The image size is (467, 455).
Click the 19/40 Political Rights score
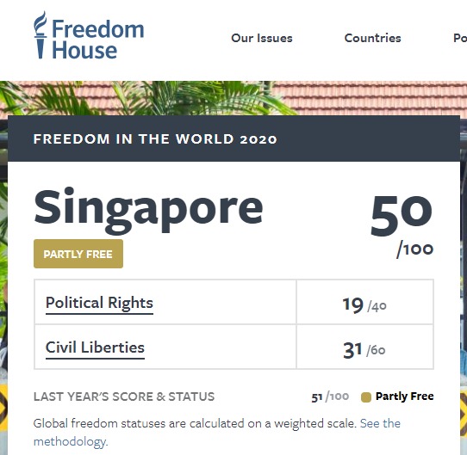pos(364,305)
